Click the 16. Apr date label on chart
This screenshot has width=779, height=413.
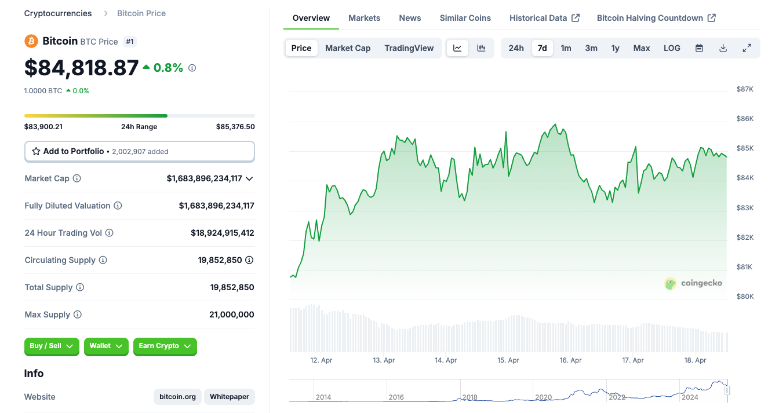pyautogui.click(x=570, y=360)
